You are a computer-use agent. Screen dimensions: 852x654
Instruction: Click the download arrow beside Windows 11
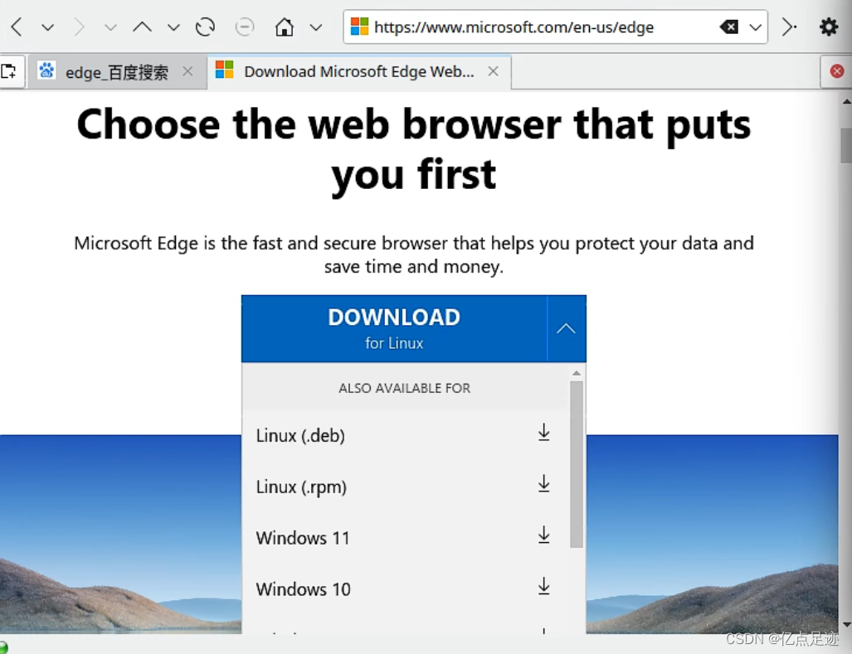544,535
